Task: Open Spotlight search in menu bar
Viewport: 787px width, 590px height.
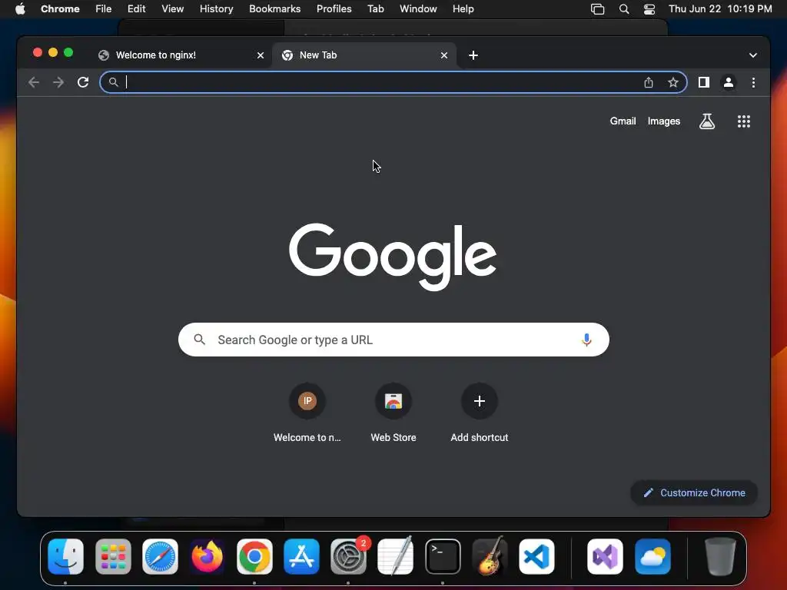Action: pyautogui.click(x=624, y=9)
